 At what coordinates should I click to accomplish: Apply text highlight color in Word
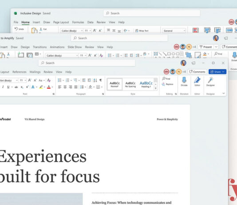(x=41, y=87)
